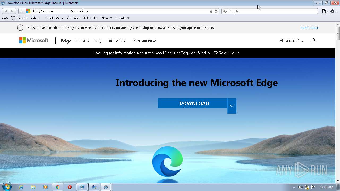The width and height of the screenshot is (340, 191).
Task: Click the Windows 7 Scroll down banner text
Action: (167, 53)
